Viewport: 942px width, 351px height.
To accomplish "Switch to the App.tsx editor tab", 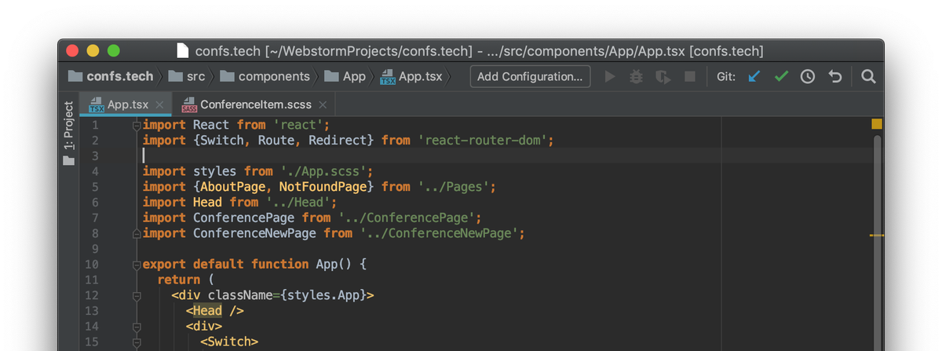I will click(127, 104).
